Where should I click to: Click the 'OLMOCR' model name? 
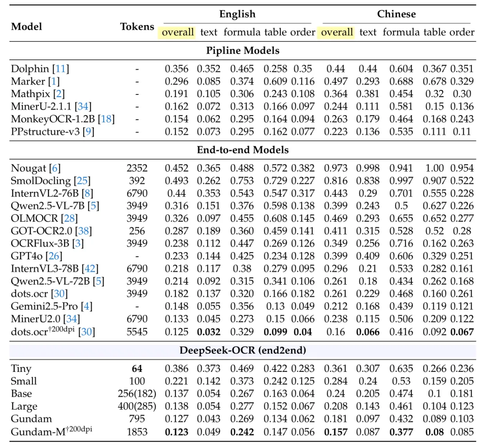tap(34, 219)
